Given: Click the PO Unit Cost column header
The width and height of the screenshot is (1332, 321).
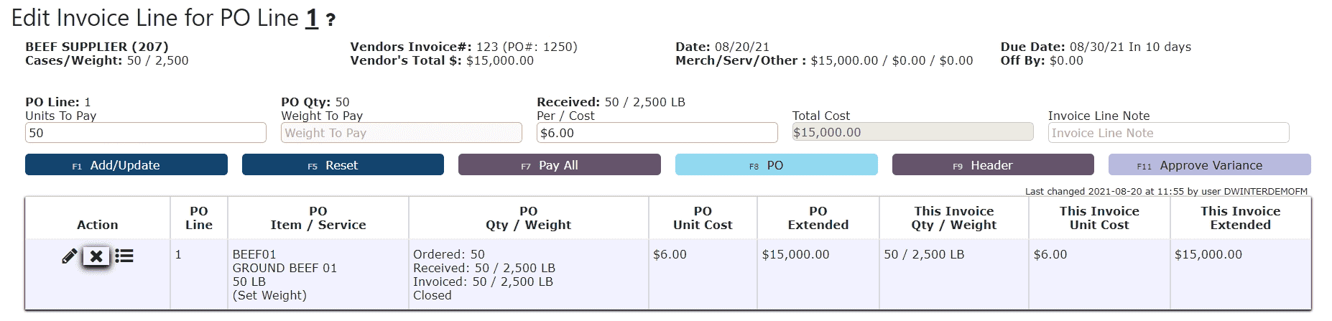Looking at the screenshot, I should (x=703, y=218).
